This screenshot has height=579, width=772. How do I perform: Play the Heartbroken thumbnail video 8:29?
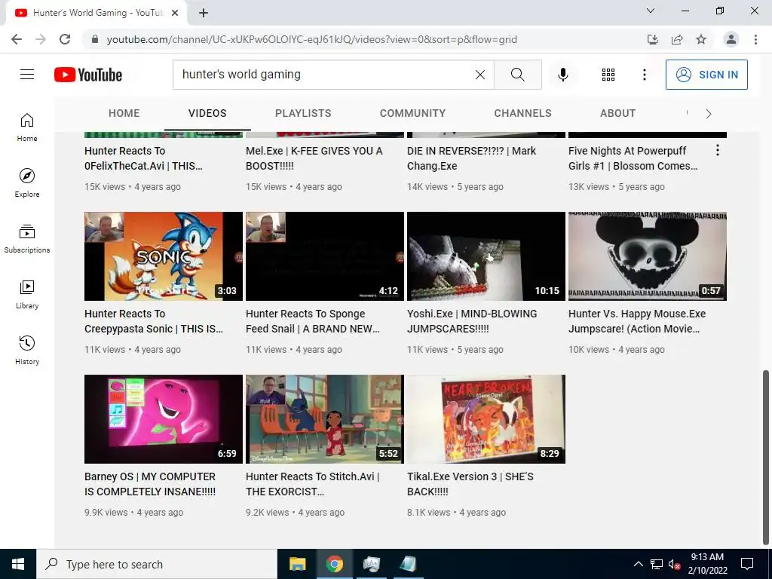click(x=486, y=419)
